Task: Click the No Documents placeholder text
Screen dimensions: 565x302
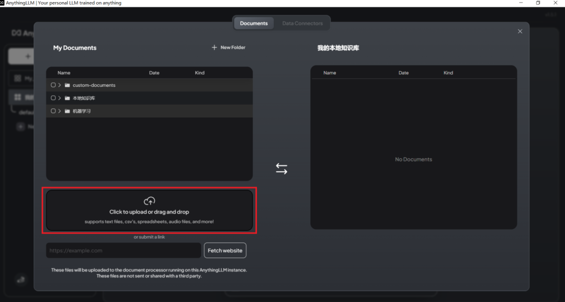Action: (413, 159)
